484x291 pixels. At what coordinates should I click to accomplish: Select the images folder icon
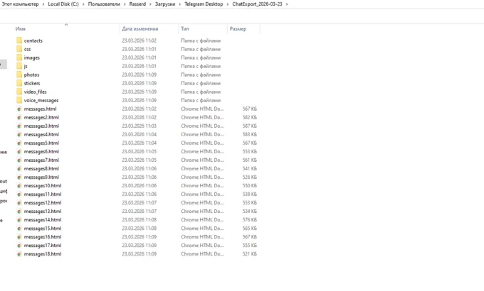[x=19, y=57]
